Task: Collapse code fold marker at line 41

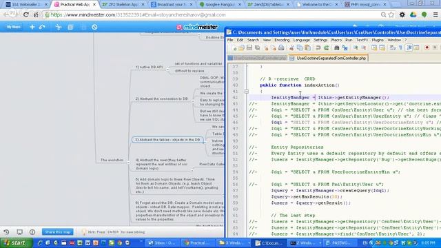Action: point(247,92)
